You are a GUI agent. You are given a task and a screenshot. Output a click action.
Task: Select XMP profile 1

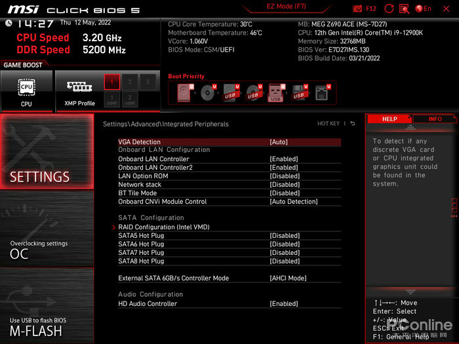point(112,82)
